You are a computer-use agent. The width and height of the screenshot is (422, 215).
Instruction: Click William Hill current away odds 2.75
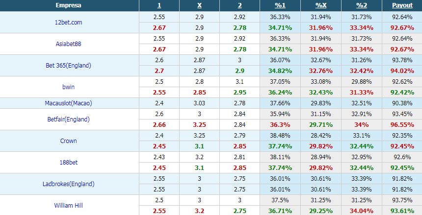[240, 211]
